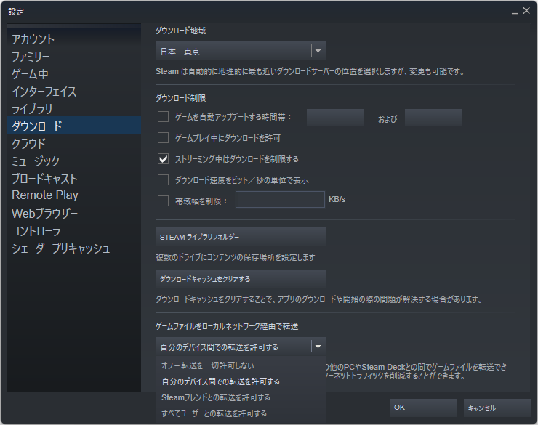The width and height of the screenshot is (538, 425).
Task: Choose 自分のデバイス間での転送を許可する list option
Action: [241, 381]
